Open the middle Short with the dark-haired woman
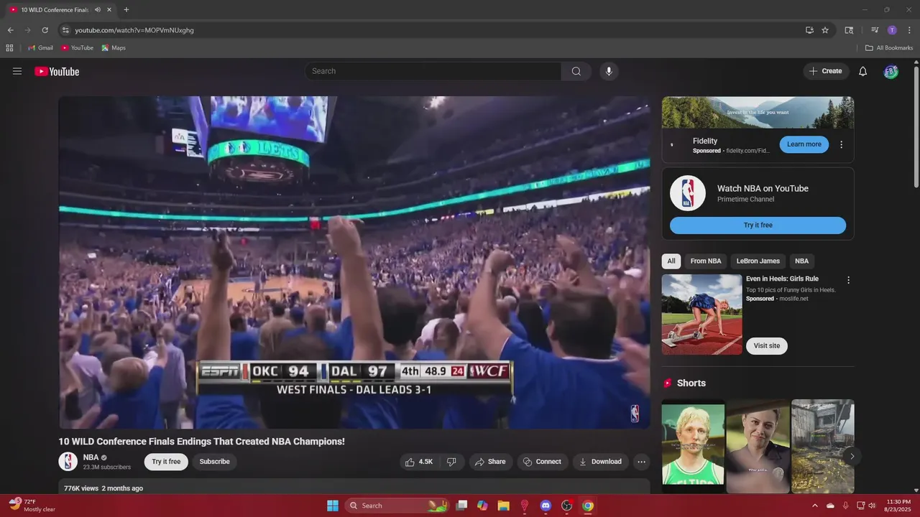Viewport: 920px width, 517px height. pos(758,445)
